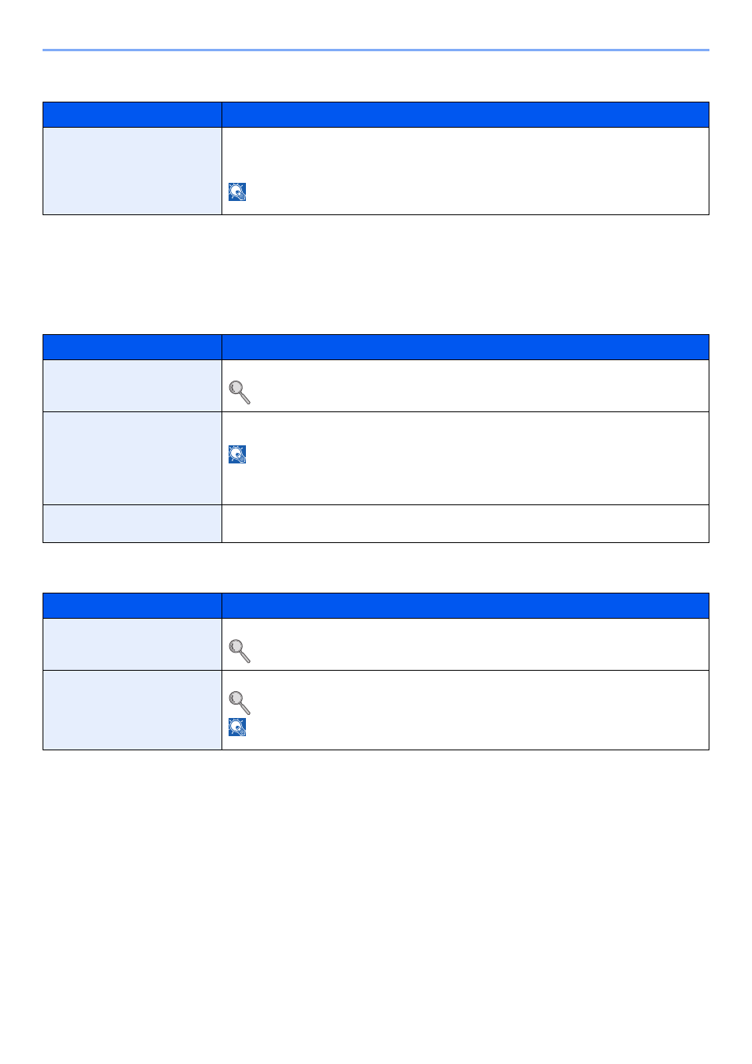
Task: Click the light-blue item cell in first table
Action: click(x=132, y=171)
